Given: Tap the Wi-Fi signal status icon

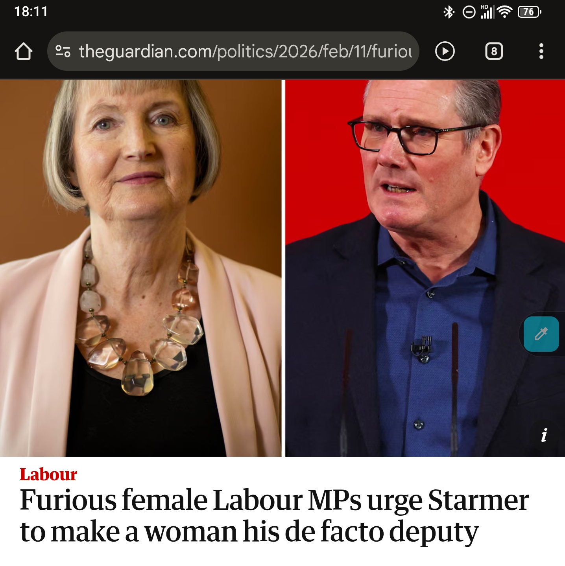Looking at the screenshot, I should pos(504,12).
